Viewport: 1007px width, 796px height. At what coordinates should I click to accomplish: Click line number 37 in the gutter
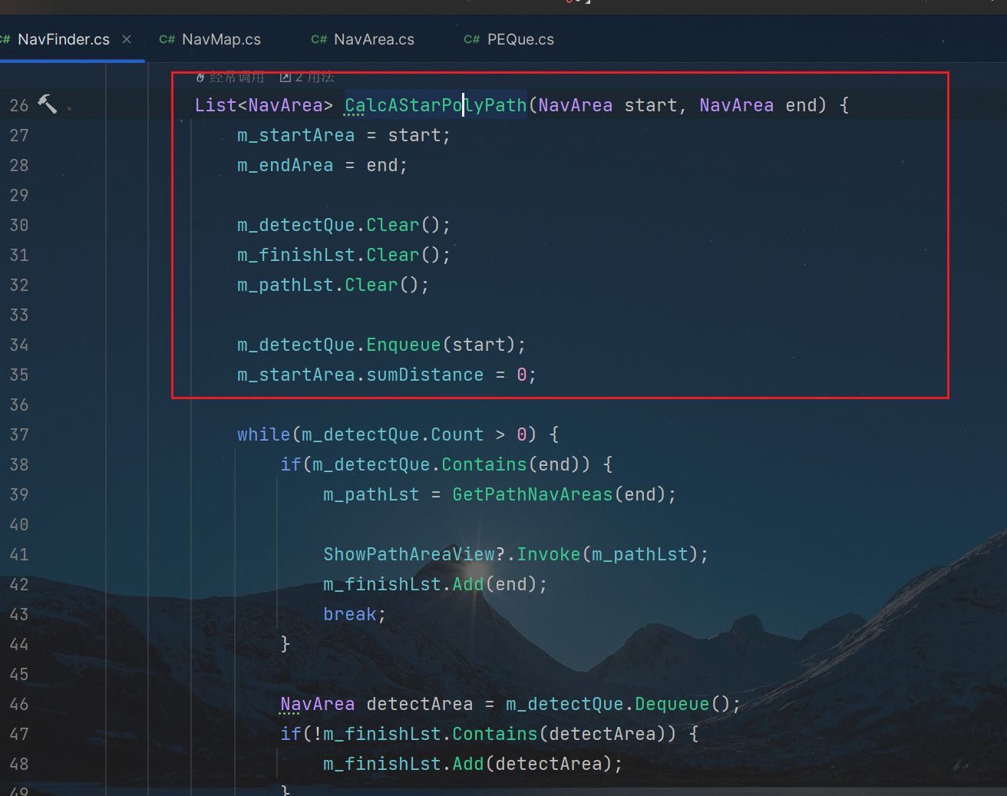[x=19, y=434]
